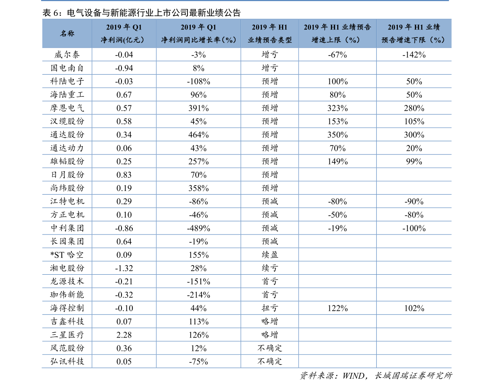Screen dimensions: 494x389
Task: Click first empty cell under 净利润同比增长率
Action: (x=198, y=55)
